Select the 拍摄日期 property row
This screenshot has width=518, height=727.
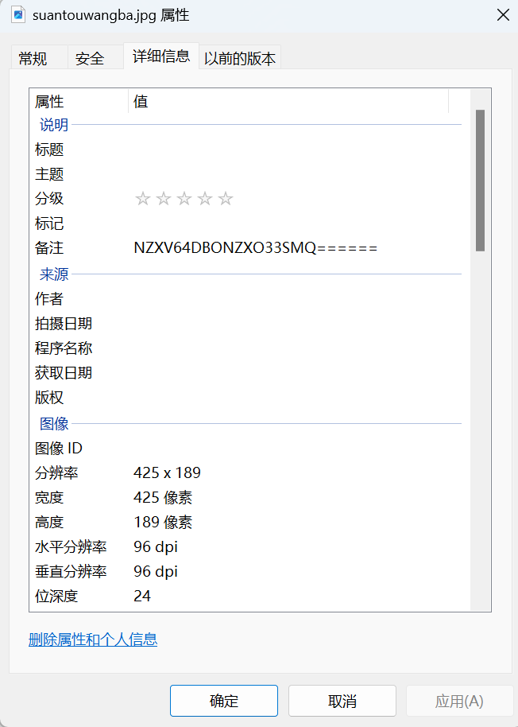(248, 323)
